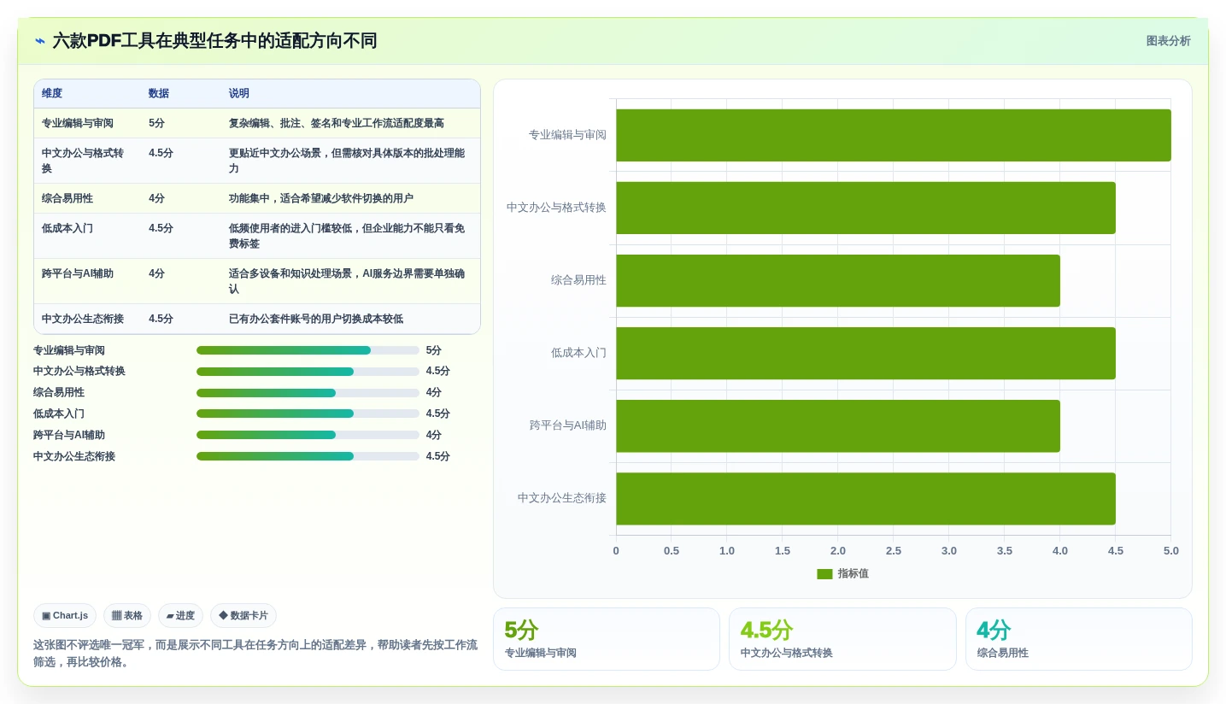Click the page title 六款PDF工具

214,41
